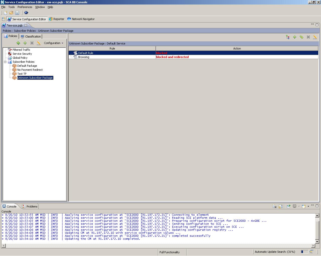Click the Apply Service Configuration arrow icon
The image size is (321, 256).
click(x=26, y=13)
